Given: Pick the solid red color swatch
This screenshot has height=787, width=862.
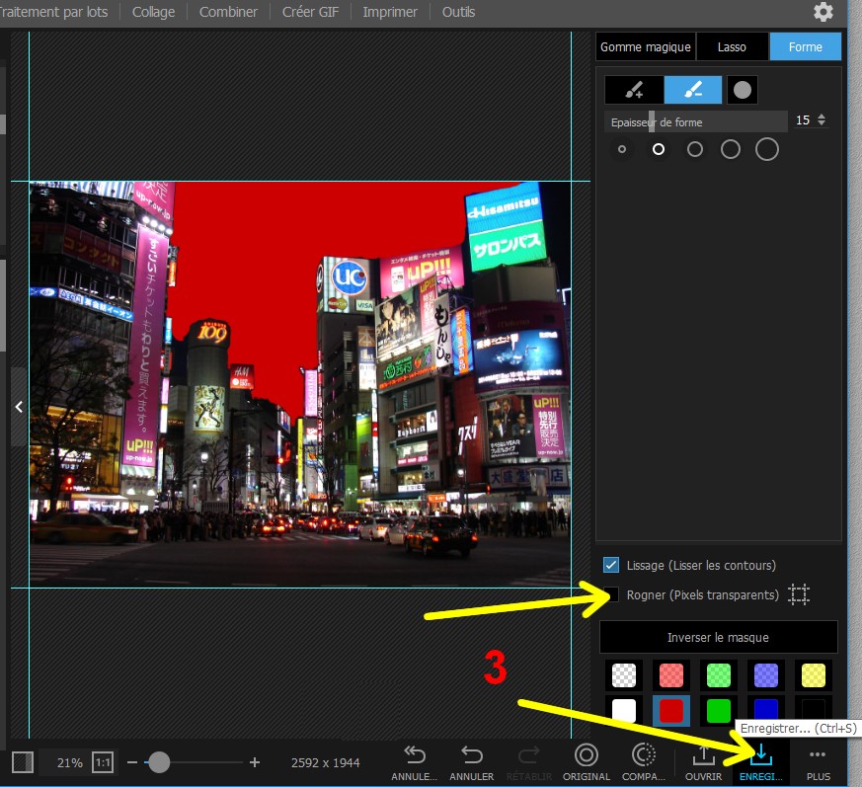Looking at the screenshot, I should (x=670, y=711).
